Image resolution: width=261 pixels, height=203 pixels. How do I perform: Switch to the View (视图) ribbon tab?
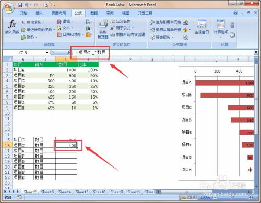[126, 13]
